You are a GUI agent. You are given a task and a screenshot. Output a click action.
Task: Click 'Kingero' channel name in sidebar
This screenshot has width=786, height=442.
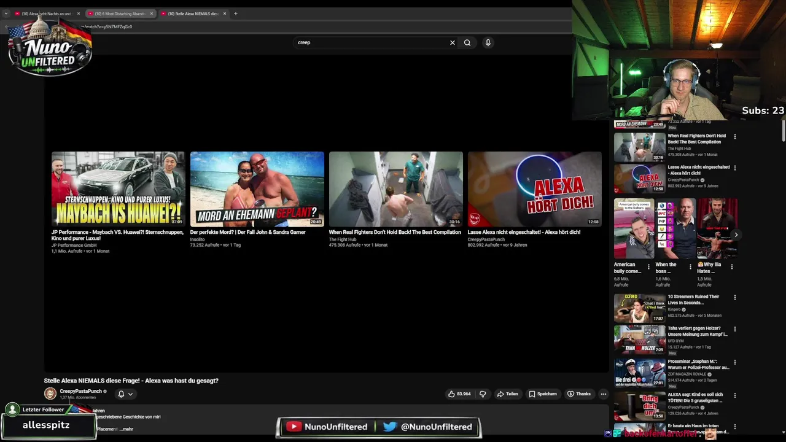[674, 309]
